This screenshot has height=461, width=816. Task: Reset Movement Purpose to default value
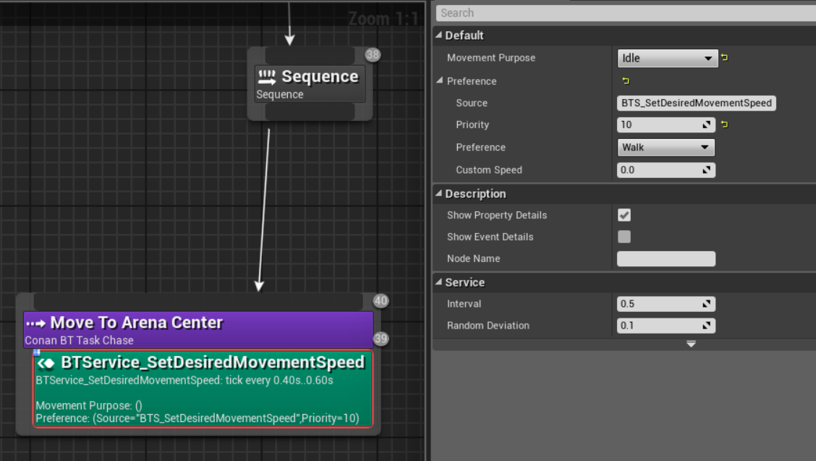point(724,58)
